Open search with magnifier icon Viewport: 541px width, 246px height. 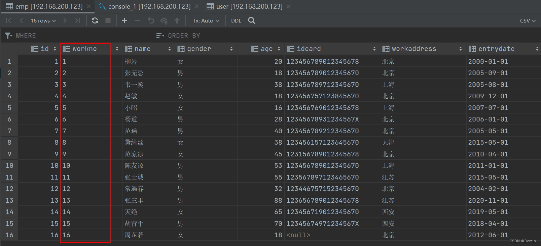[251, 20]
